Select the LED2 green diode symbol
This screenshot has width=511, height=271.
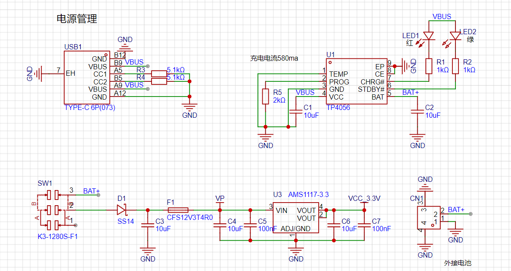(455, 35)
